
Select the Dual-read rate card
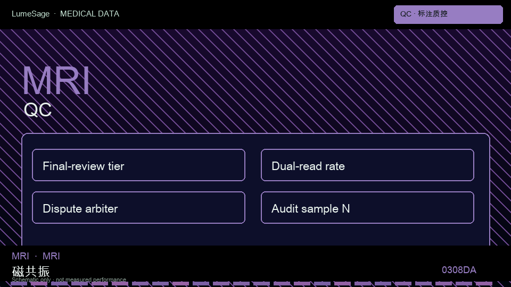pos(367,165)
